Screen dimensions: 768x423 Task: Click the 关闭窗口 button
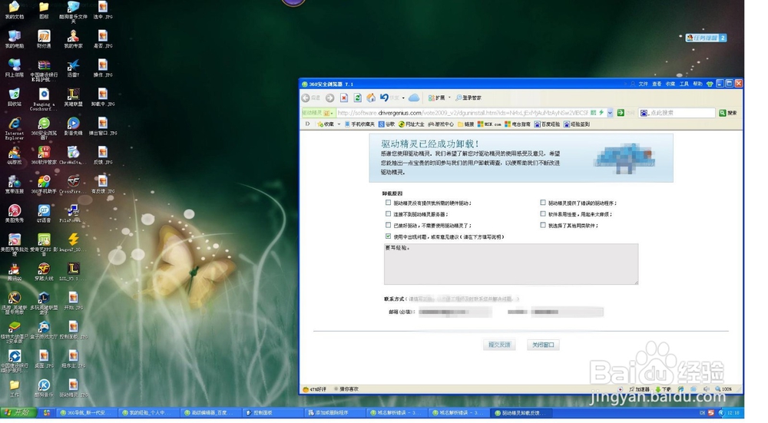click(x=543, y=345)
